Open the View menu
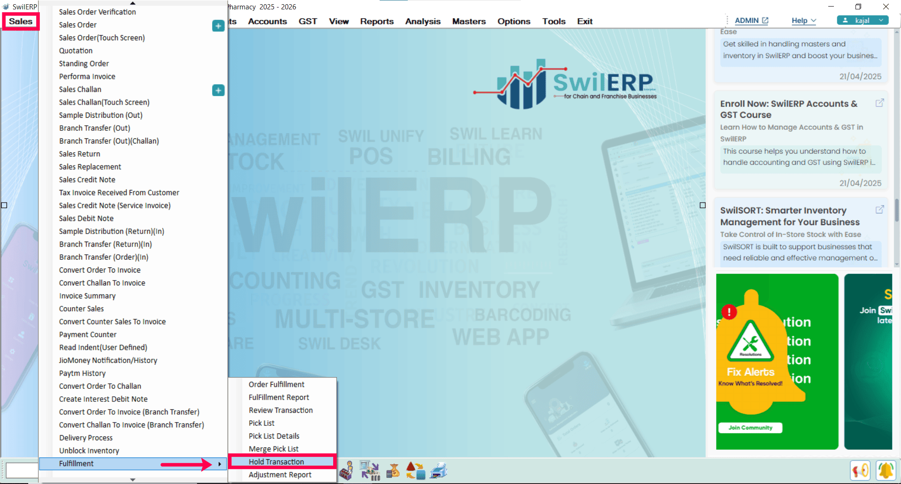 [339, 22]
